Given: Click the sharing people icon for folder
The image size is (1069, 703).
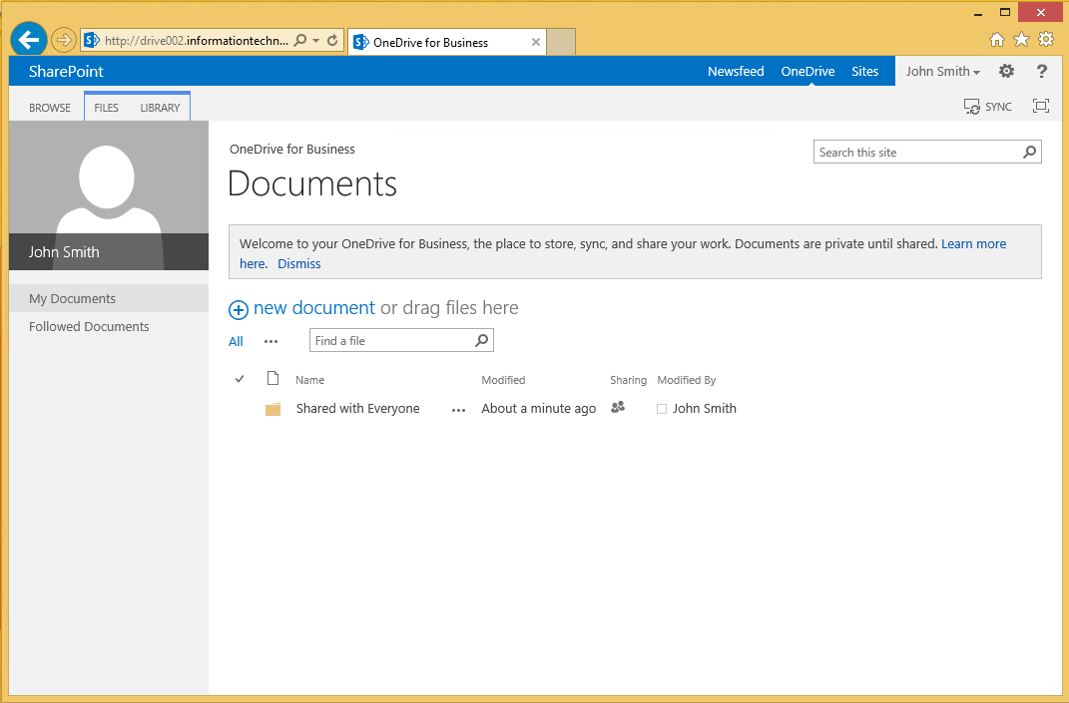Looking at the screenshot, I should 618,407.
